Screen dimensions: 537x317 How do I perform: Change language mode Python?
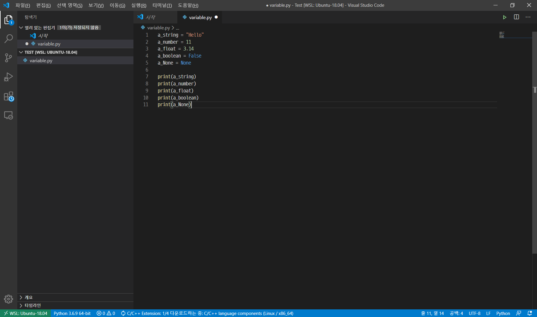tap(503, 313)
